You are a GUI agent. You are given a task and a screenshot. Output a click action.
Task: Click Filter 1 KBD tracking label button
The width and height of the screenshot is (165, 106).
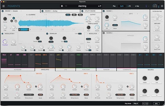click(x=107, y=28)
